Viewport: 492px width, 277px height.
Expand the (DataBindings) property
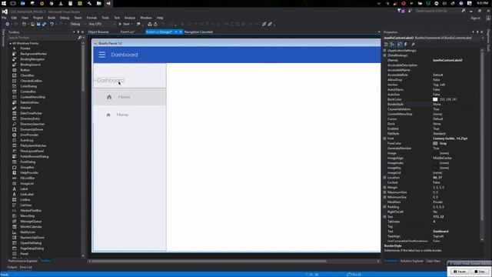[385, 55]
